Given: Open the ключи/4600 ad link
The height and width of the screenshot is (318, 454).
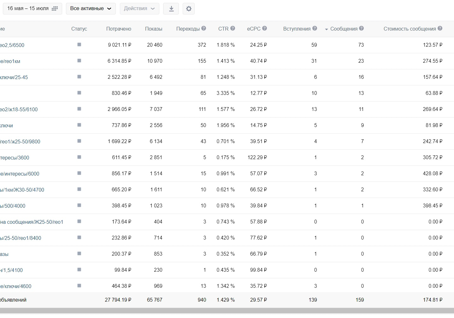Looking at the screenshot, I should point(16,286).
